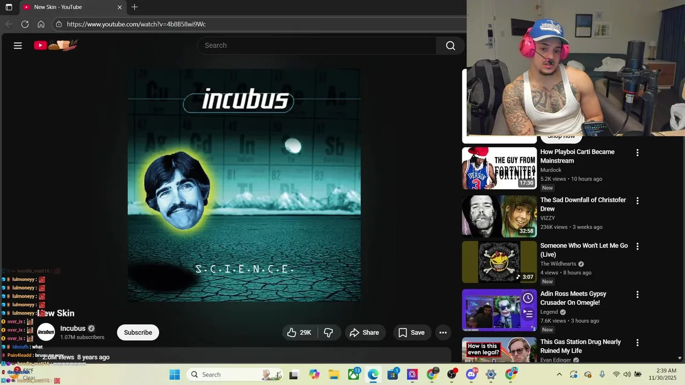Open more actions menu under video
685x385 pixels.
[x=443, y=333]
